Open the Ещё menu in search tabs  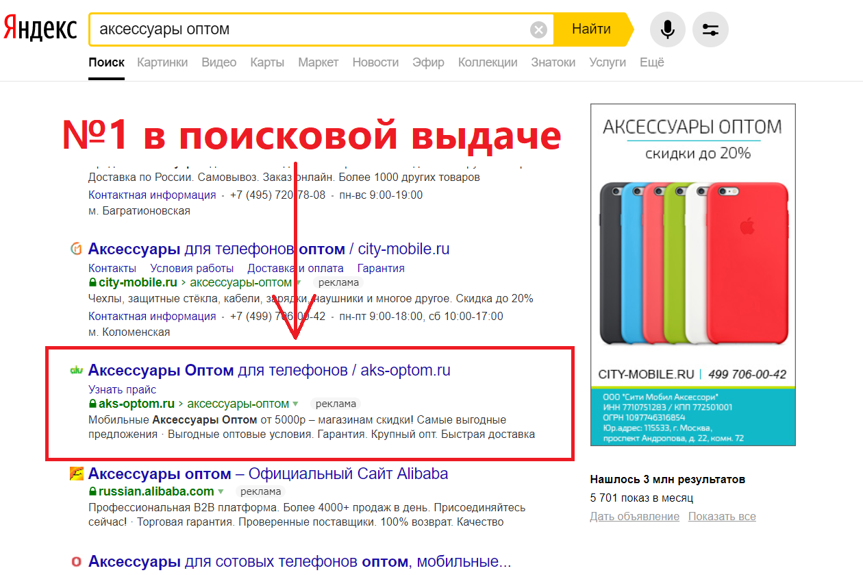point(652,62)
